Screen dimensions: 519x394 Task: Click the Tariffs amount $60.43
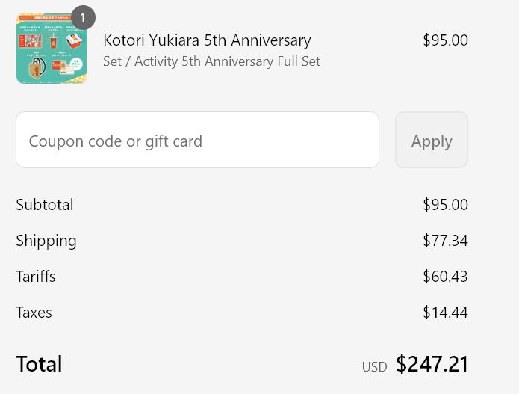tap(445, 277)
